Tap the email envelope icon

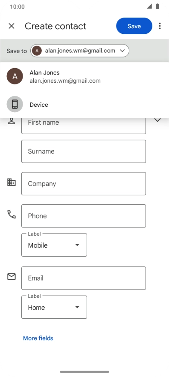click(x=12, y=277)
